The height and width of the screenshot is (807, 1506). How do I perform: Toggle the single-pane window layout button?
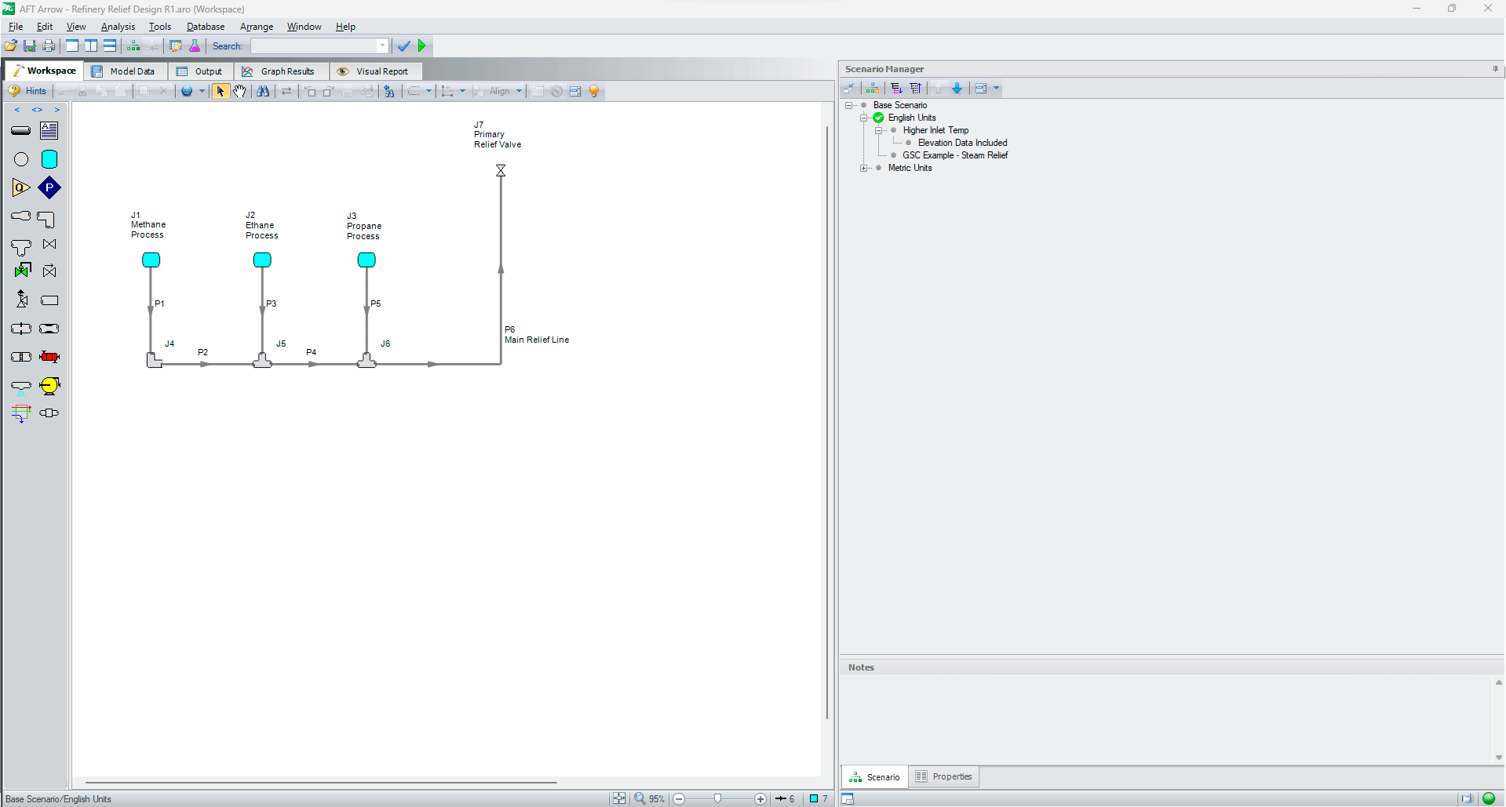(72, 46)
